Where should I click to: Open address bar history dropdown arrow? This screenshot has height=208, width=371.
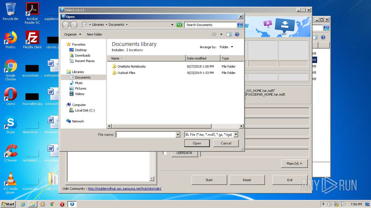coord(172,25)
